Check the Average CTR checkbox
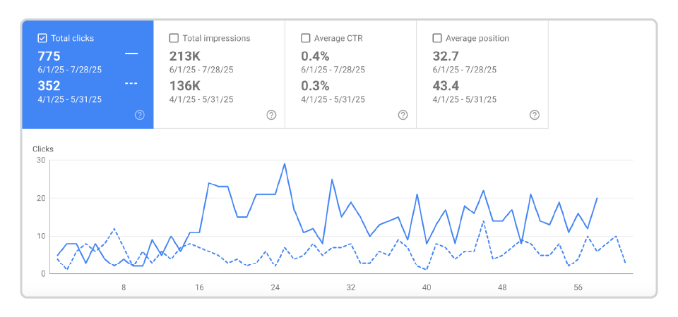678x317 pixels. 306,38
